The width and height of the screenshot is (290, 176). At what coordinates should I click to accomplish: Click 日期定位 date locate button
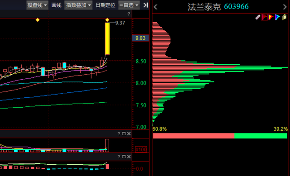[105, 5]
